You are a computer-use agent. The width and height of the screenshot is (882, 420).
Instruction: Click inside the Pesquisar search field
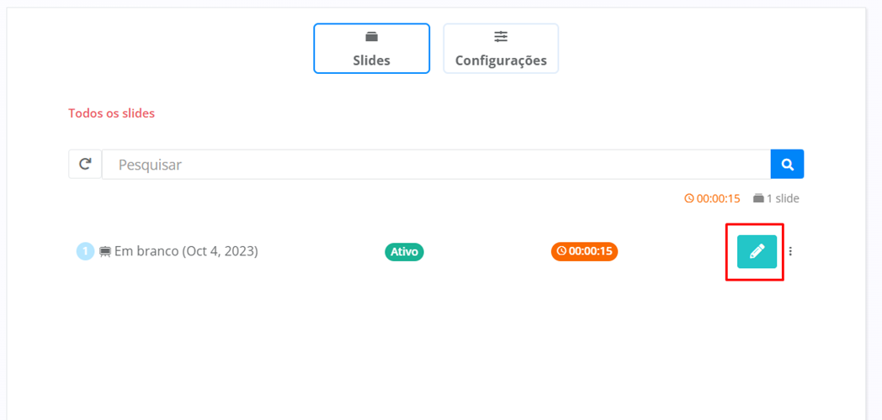tap(435, 165)
